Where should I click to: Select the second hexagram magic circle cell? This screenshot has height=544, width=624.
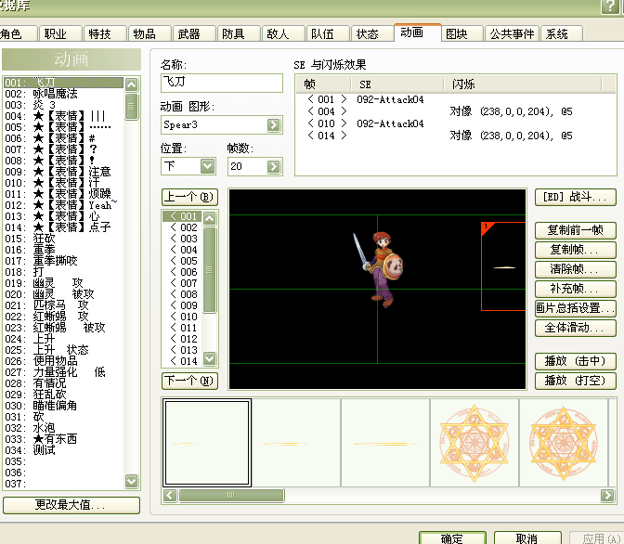click(563, 443)
